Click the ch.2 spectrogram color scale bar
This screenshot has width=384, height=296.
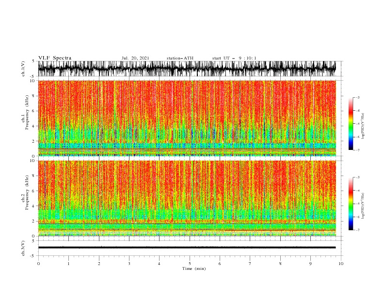tap(351, 204)
